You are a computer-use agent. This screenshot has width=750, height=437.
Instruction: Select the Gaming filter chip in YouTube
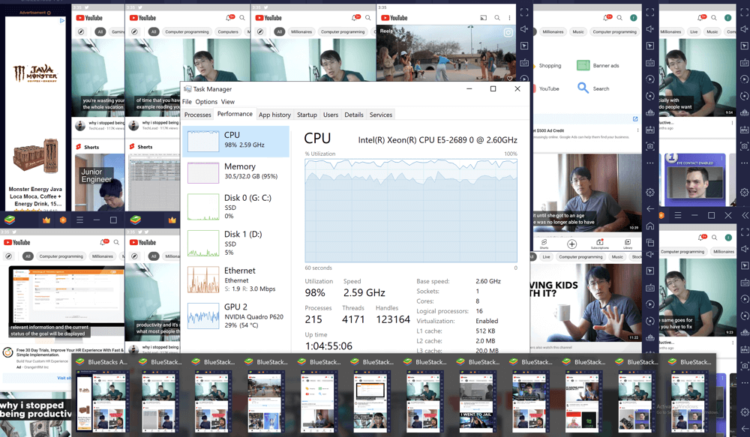coord(118,32)
